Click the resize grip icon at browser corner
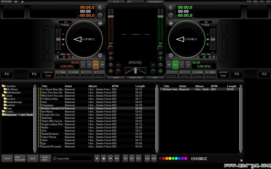This screenshot has height=169, width=271. pos(241,160)
